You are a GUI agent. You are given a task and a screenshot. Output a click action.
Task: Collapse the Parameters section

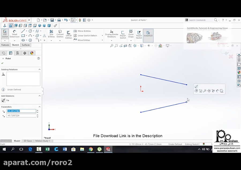[40, 107]
